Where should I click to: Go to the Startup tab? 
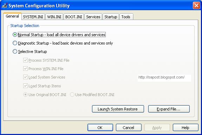(111, 17)
